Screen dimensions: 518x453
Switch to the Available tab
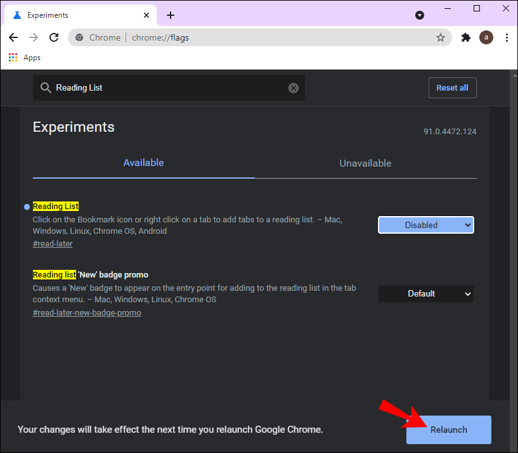coord(143,163)
